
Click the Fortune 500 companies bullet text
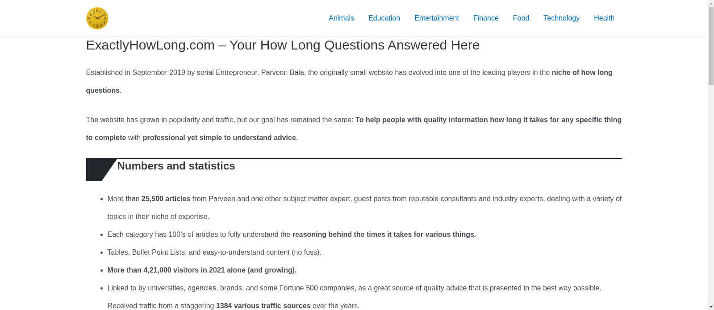354,288
